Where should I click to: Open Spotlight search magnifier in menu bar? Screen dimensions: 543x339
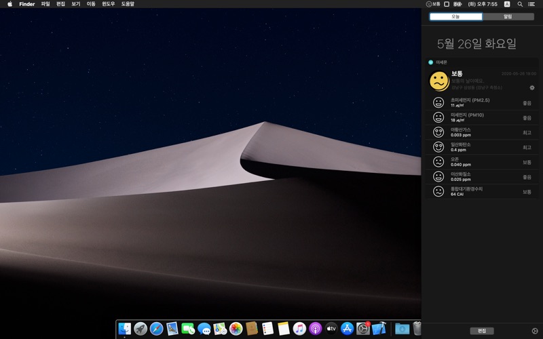[x=521, y=4]
